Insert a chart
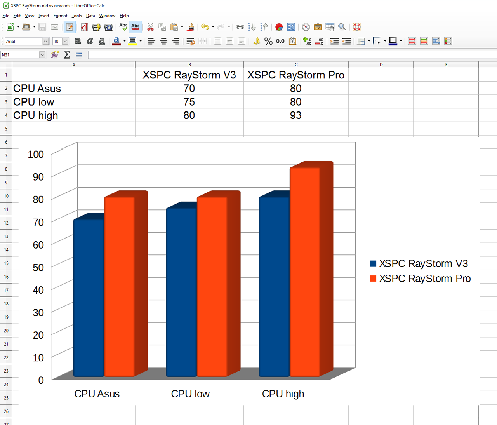 tap(279, 27)
